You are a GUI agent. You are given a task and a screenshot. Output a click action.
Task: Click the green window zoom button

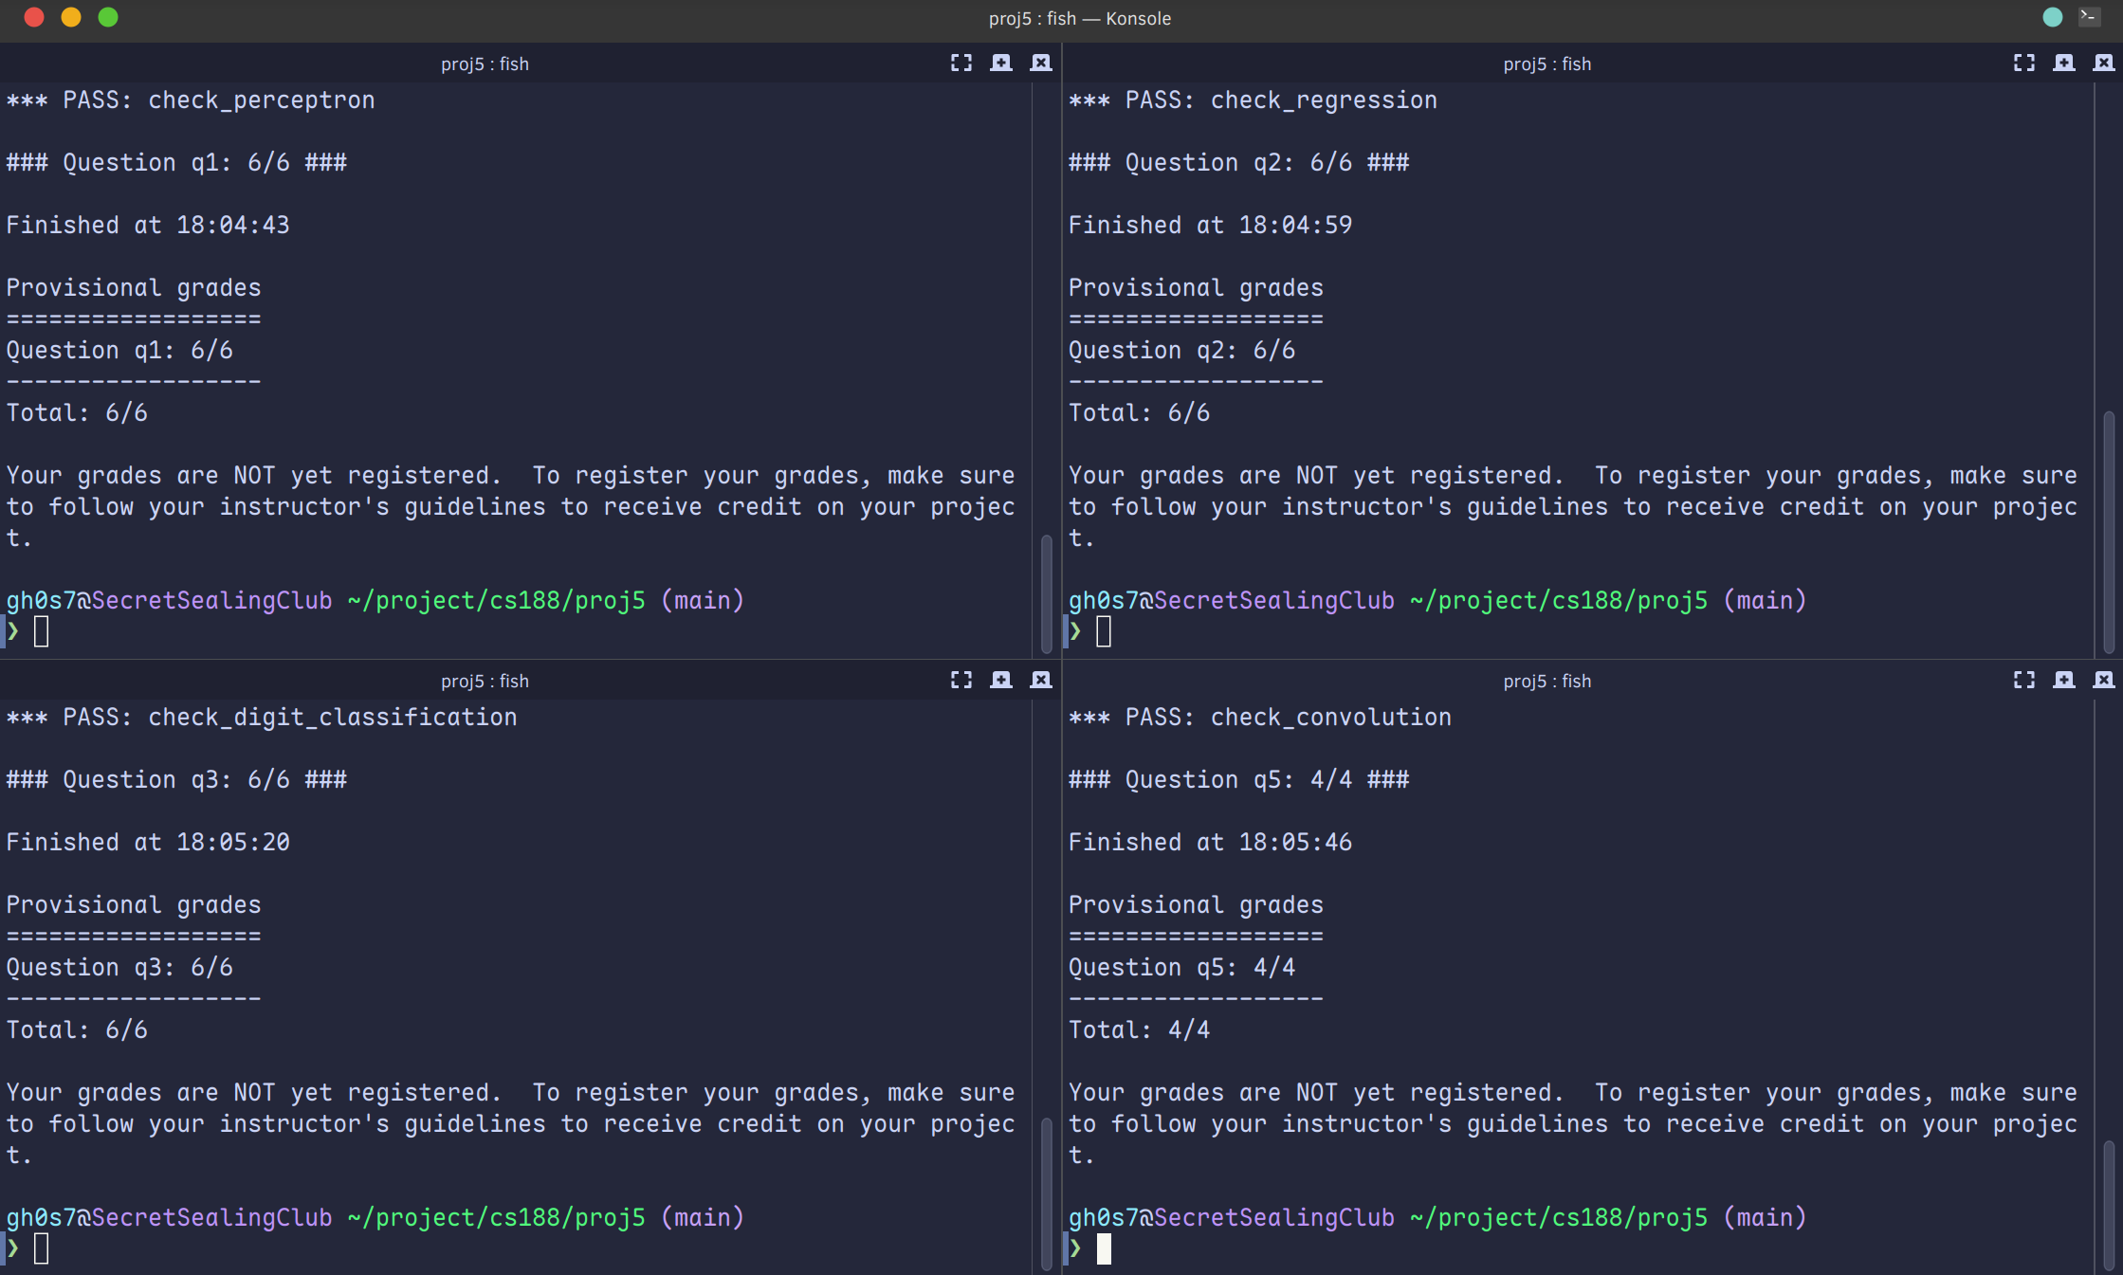point(108,17)
